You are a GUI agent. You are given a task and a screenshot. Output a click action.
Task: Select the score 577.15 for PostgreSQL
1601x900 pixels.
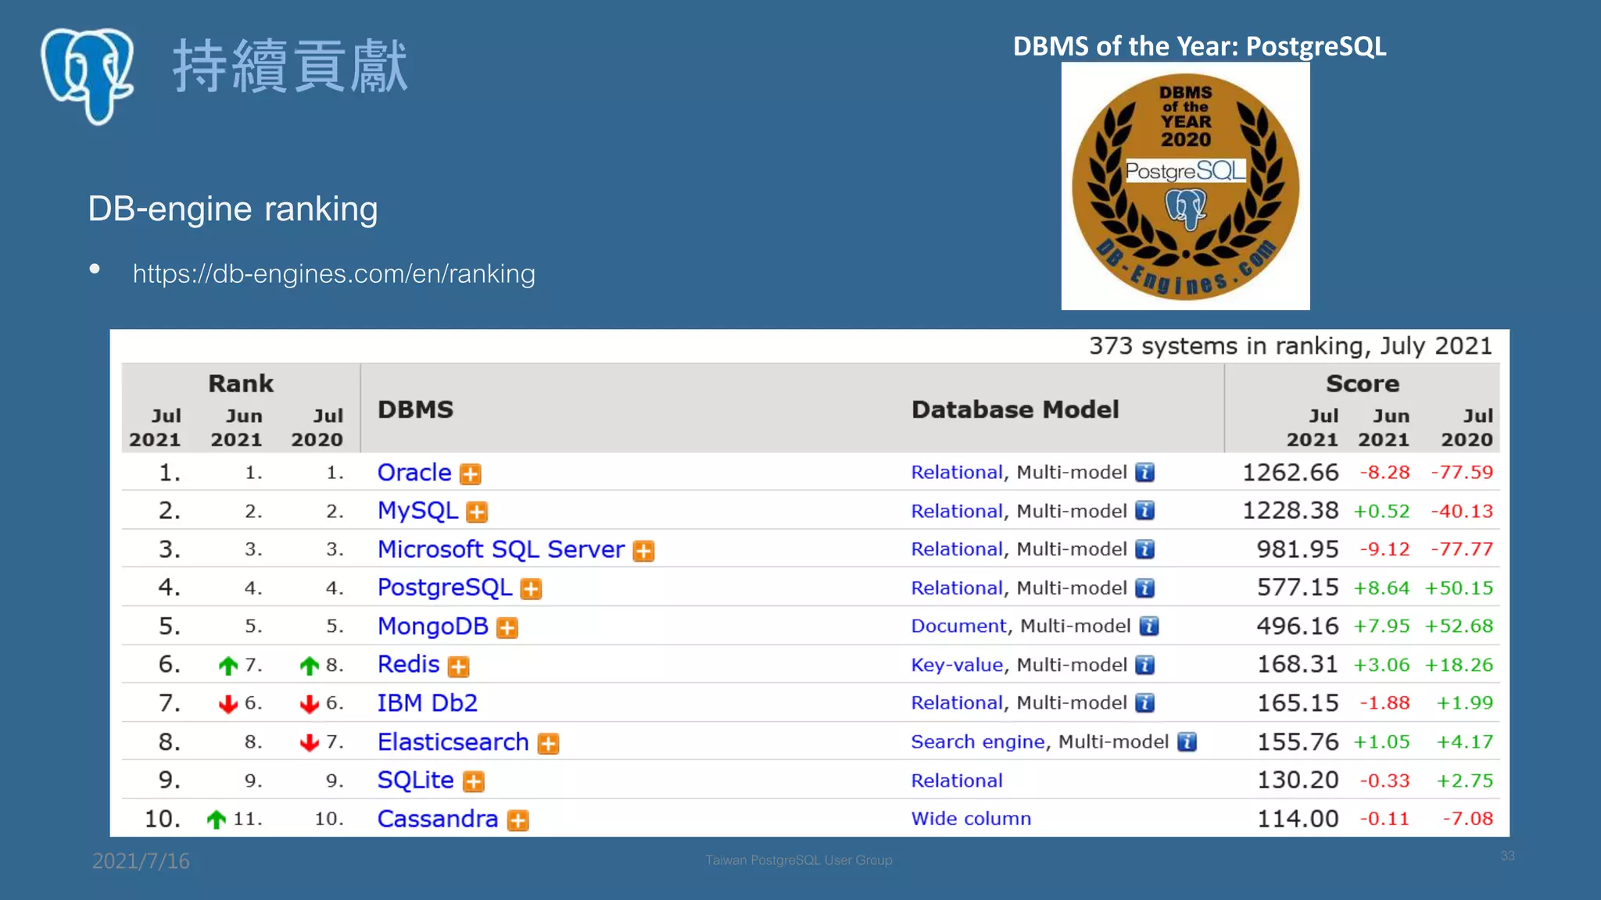(x=1298, y=587)
